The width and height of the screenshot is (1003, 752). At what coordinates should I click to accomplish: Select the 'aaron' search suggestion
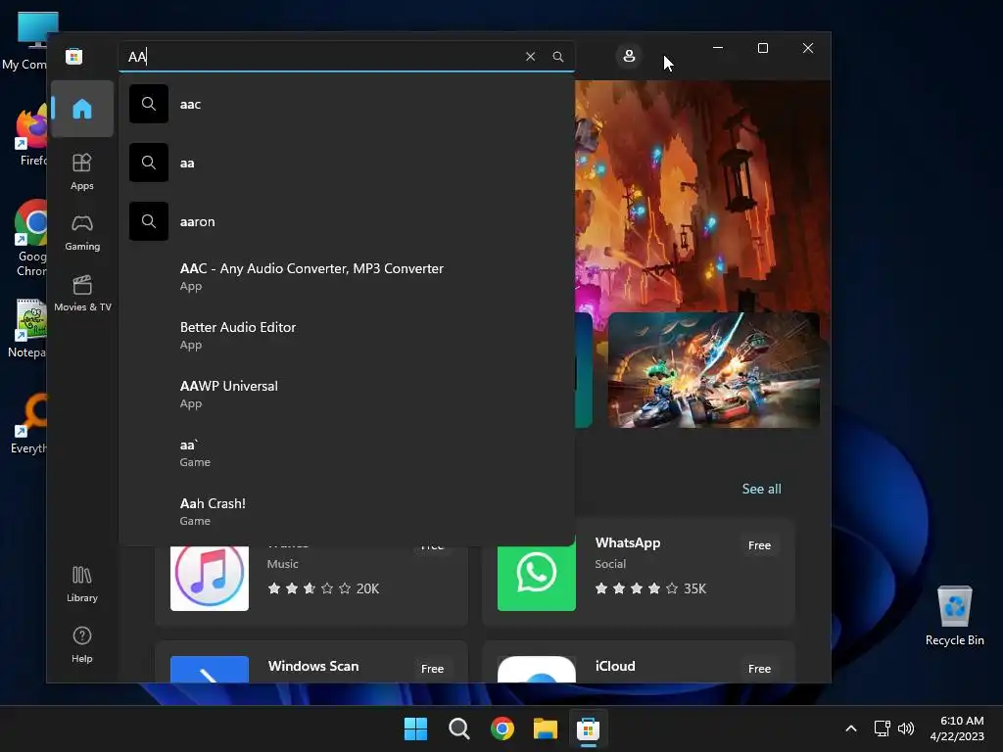(347, 222)
